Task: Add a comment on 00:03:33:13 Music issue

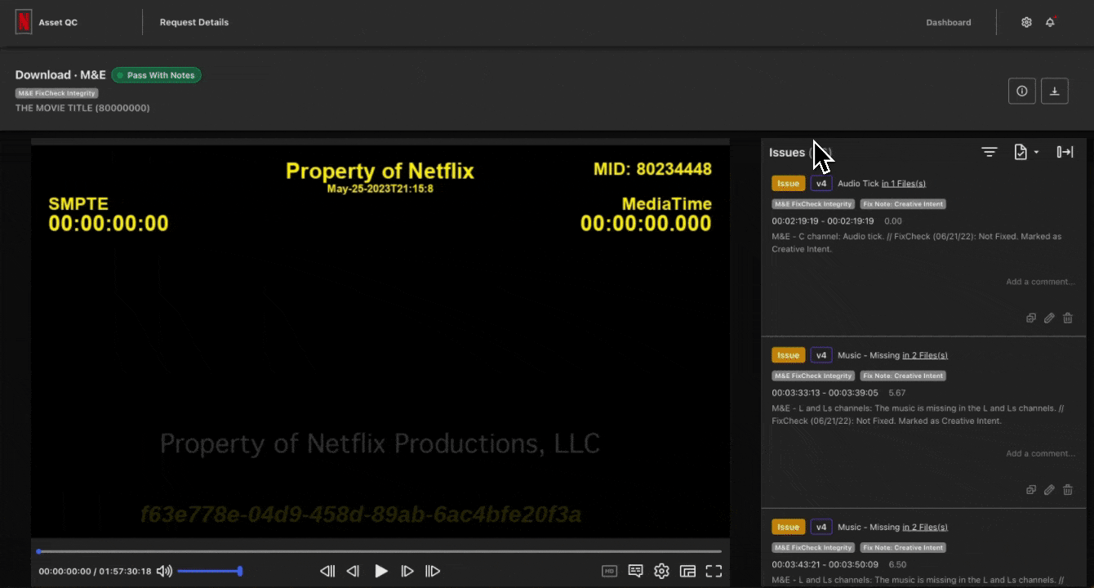Action: [1040, 453]
